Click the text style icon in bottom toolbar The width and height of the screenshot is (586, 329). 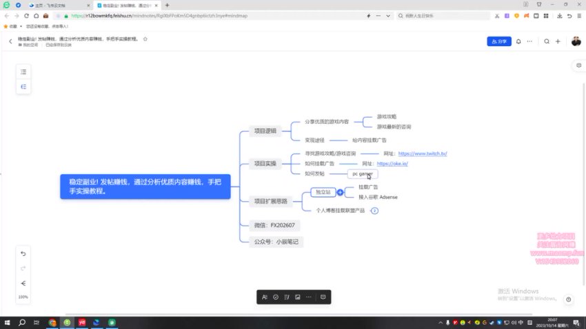point(265,297)
